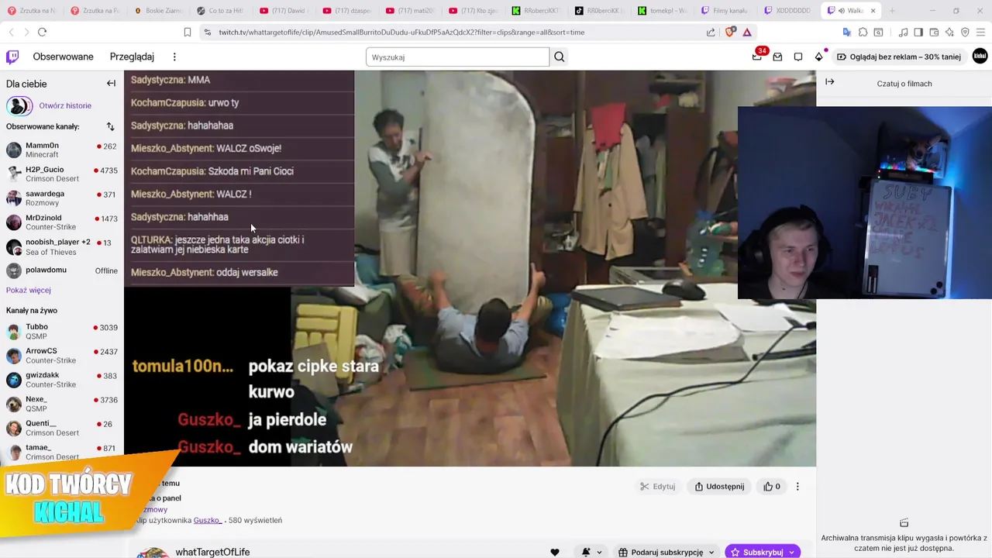Open noobish_player +2 channel in sidebar
This screenshot has width=992, height=558.
[61, 246]
